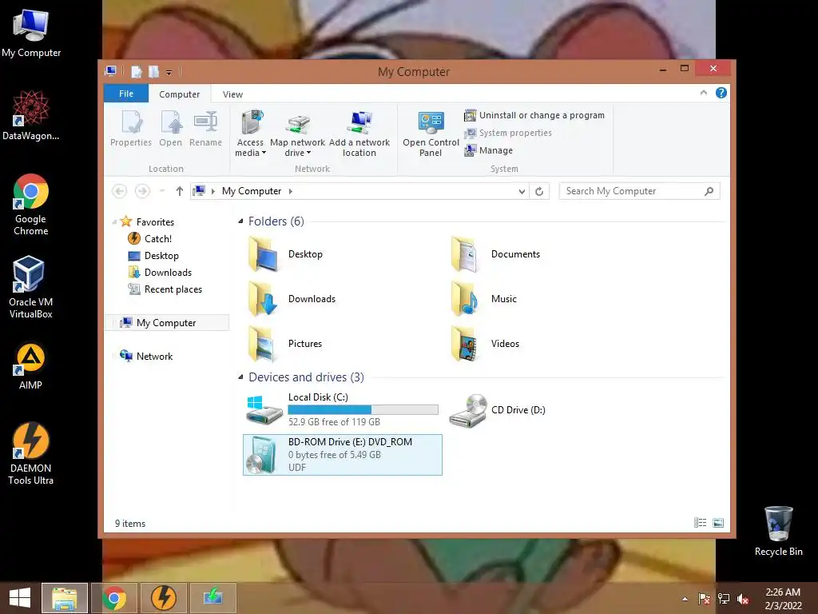Add a network location
The width and height of the screenshot is (818, 614).
[359, 134]
